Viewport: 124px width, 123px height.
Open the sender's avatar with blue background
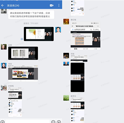pyautogui.click(x=58, y=30)
